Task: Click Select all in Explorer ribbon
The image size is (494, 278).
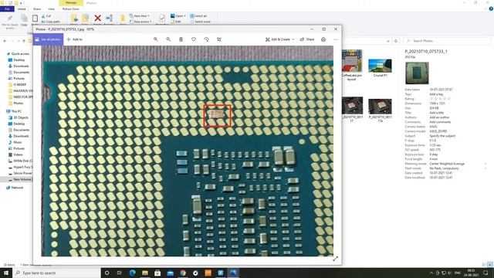Action: point(199,15)
